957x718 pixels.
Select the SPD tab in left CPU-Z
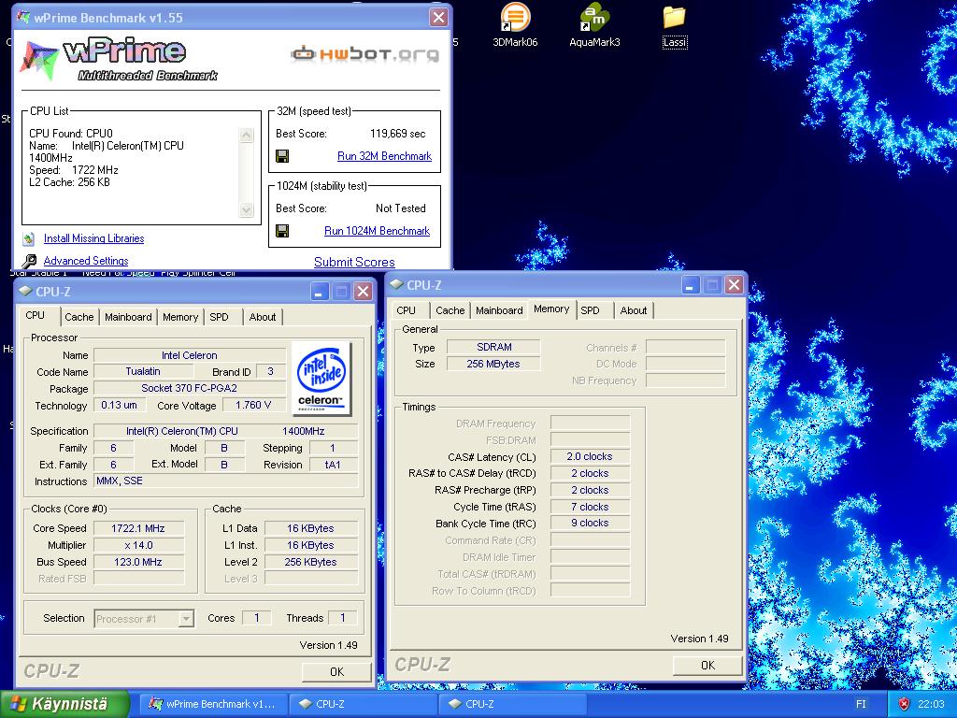tap(219, 318)
